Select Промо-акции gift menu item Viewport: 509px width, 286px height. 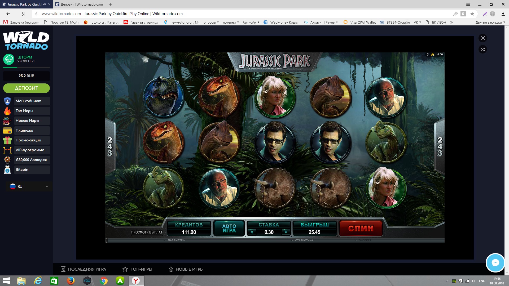(x=27, y=140)
